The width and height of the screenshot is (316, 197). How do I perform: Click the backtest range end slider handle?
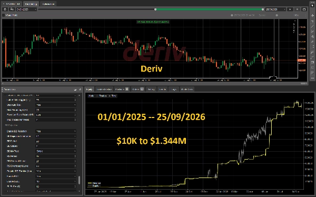point(263,9)
